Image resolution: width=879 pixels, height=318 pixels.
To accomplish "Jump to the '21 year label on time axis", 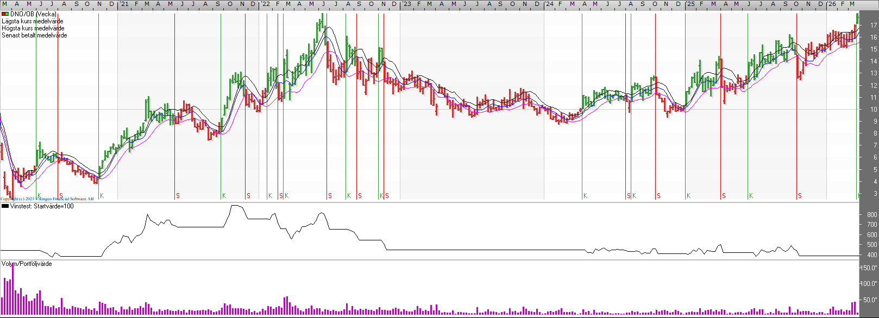I will [124, 4].
